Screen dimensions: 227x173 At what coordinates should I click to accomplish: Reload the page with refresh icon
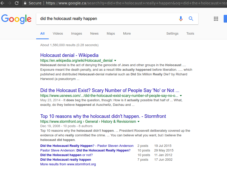point(17,3)
